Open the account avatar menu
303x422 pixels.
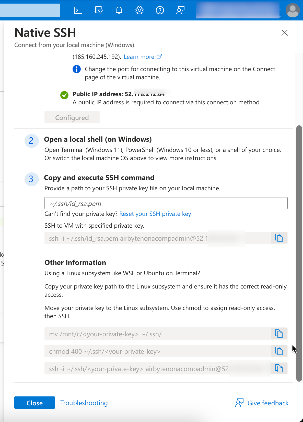click(x=293, y=10)
